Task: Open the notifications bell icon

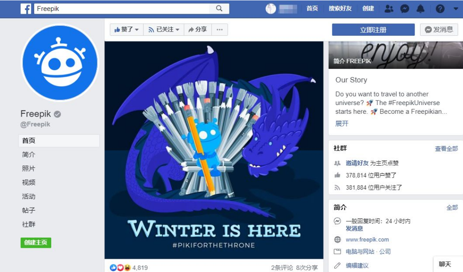Action: [x=421, y=9]
